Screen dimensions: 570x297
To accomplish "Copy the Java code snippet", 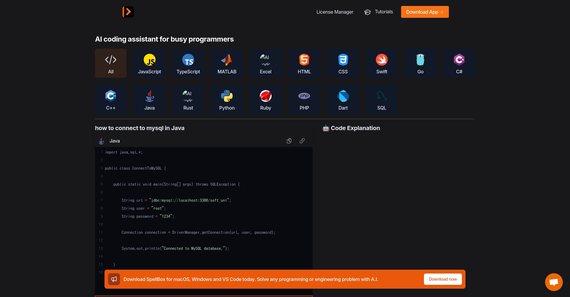I will pyautogui.click(x=289, y=141).
